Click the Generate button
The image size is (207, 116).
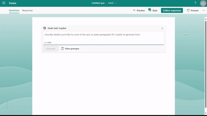click(x=51, y=48)
